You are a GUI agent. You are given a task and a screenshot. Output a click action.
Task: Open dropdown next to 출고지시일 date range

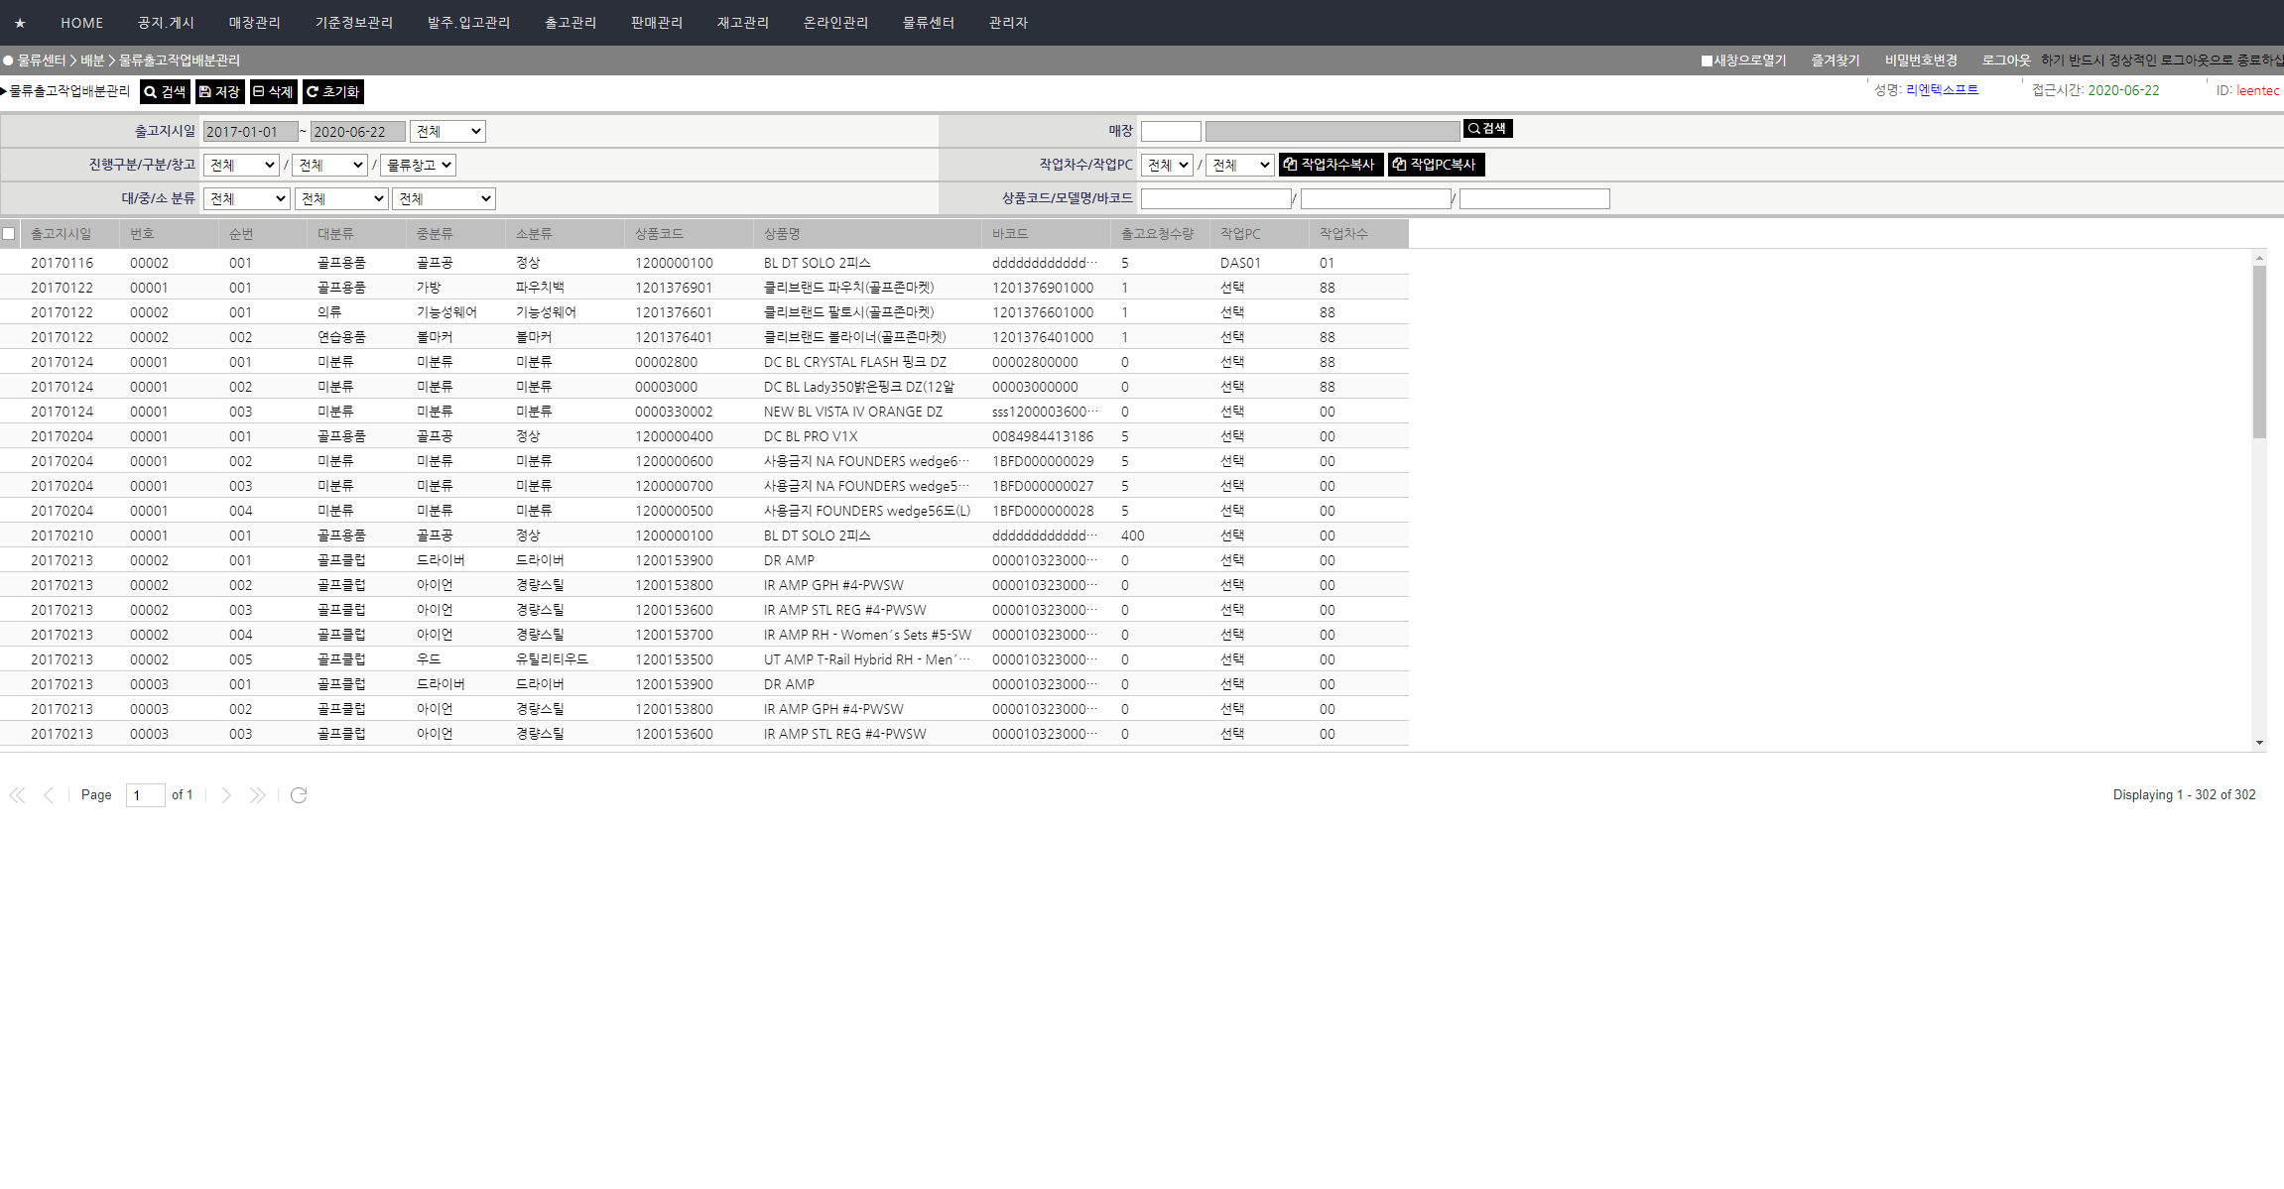[x=447, y=132]
